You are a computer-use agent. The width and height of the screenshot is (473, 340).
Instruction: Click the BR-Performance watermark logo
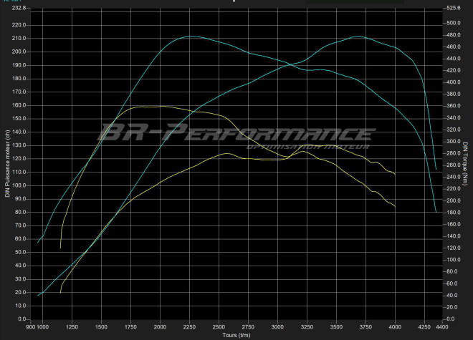pyautogui.click(x=237, y=133)
